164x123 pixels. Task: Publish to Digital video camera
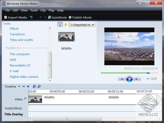pos(24,77)
